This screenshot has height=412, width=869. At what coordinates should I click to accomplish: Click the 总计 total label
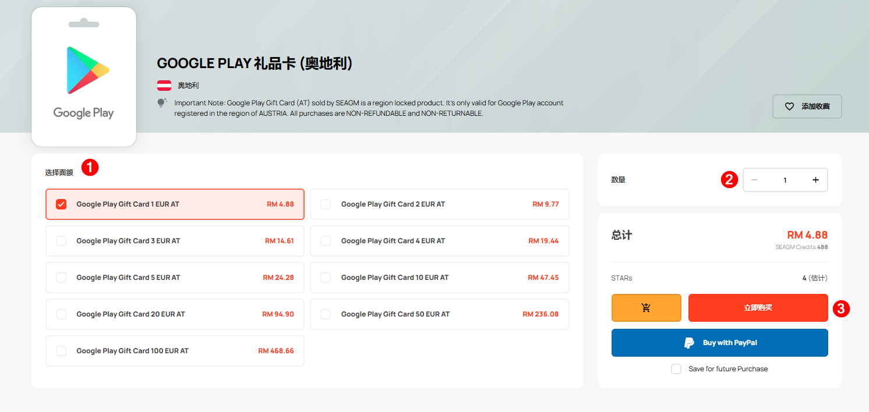622,236
